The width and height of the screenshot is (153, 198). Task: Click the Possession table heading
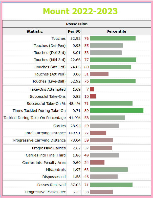(77, 24)
